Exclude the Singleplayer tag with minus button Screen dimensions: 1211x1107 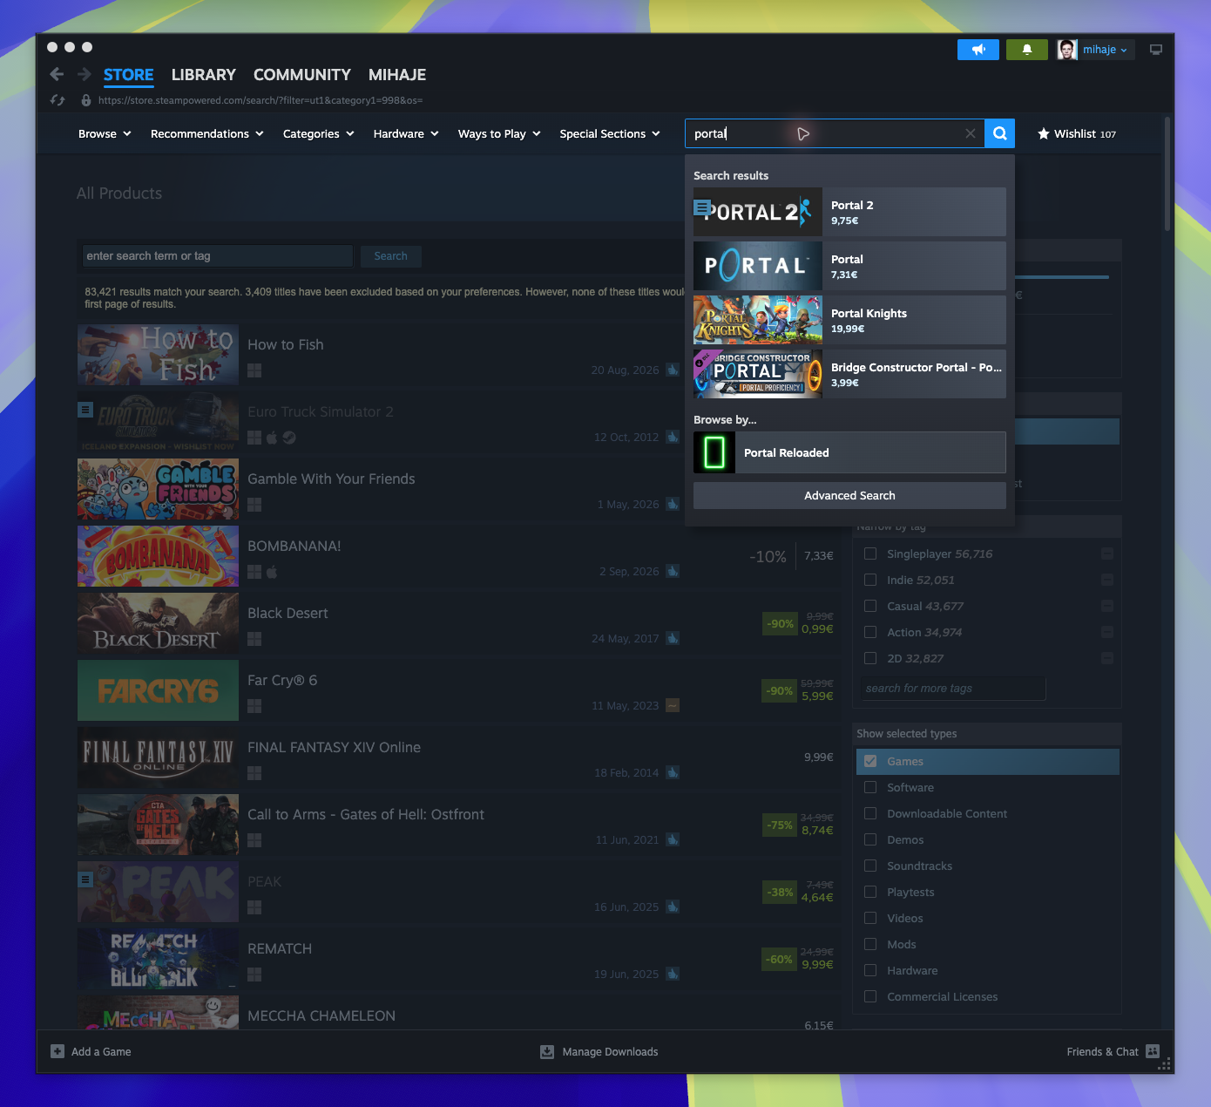coord(1106,553)
